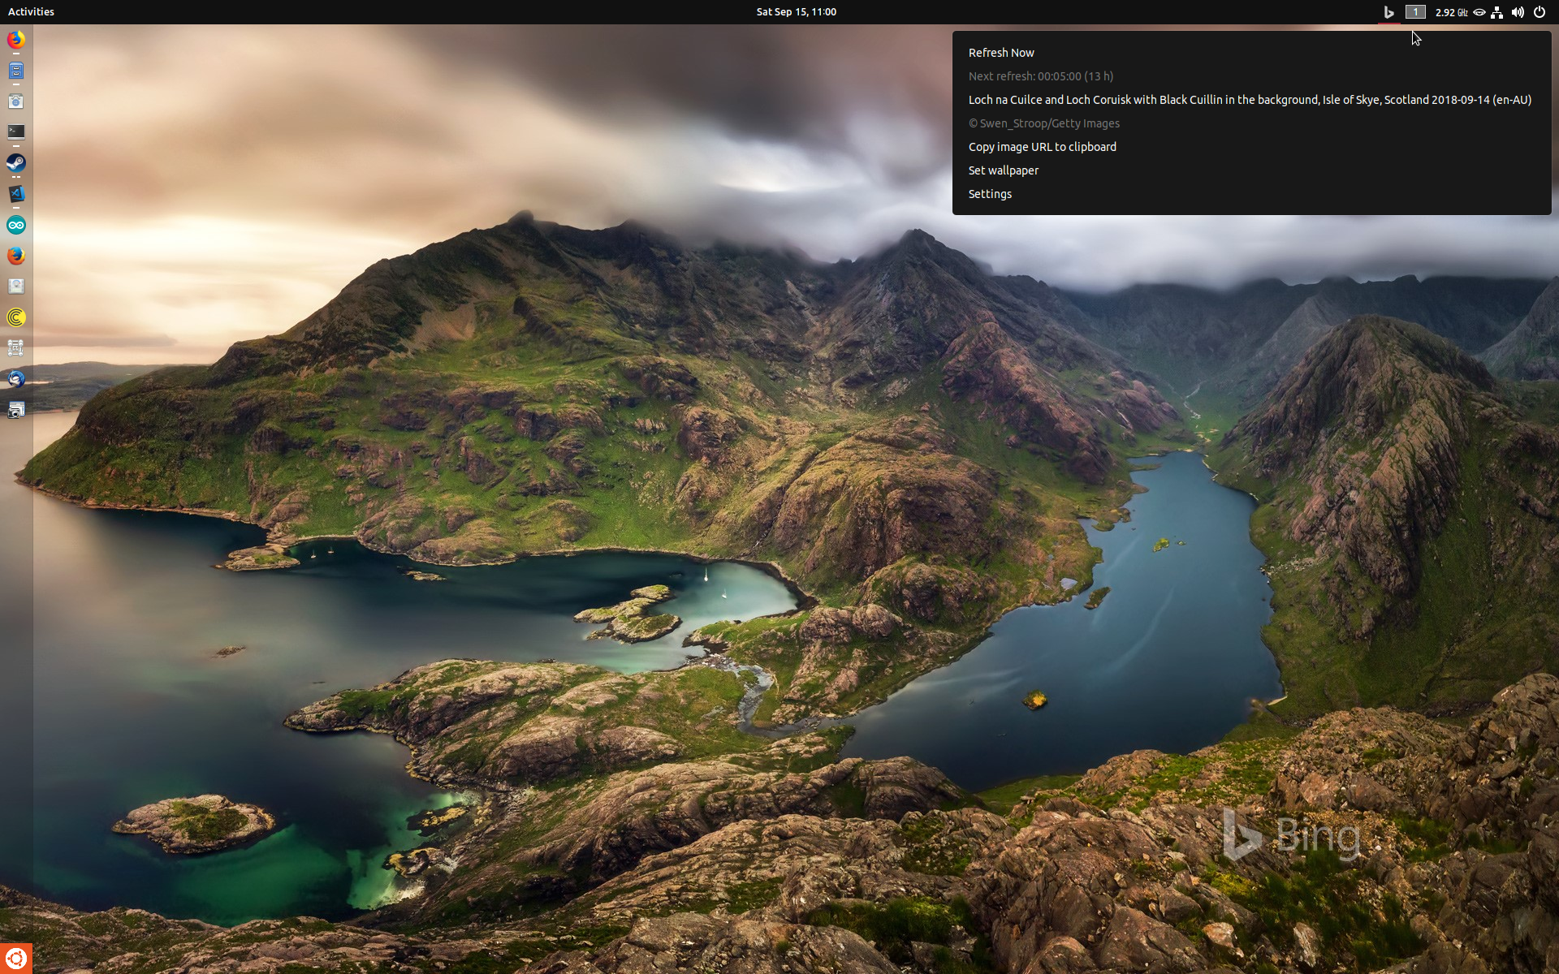Click Refresh Now in the Bing wallpaper menu
The image size is (1559, 974).
pyautogui.click(x=1000, y=53)
